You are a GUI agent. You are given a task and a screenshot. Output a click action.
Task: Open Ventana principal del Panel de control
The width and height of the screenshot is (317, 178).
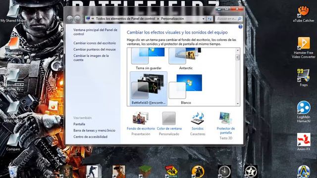click(x=95, y=32)
